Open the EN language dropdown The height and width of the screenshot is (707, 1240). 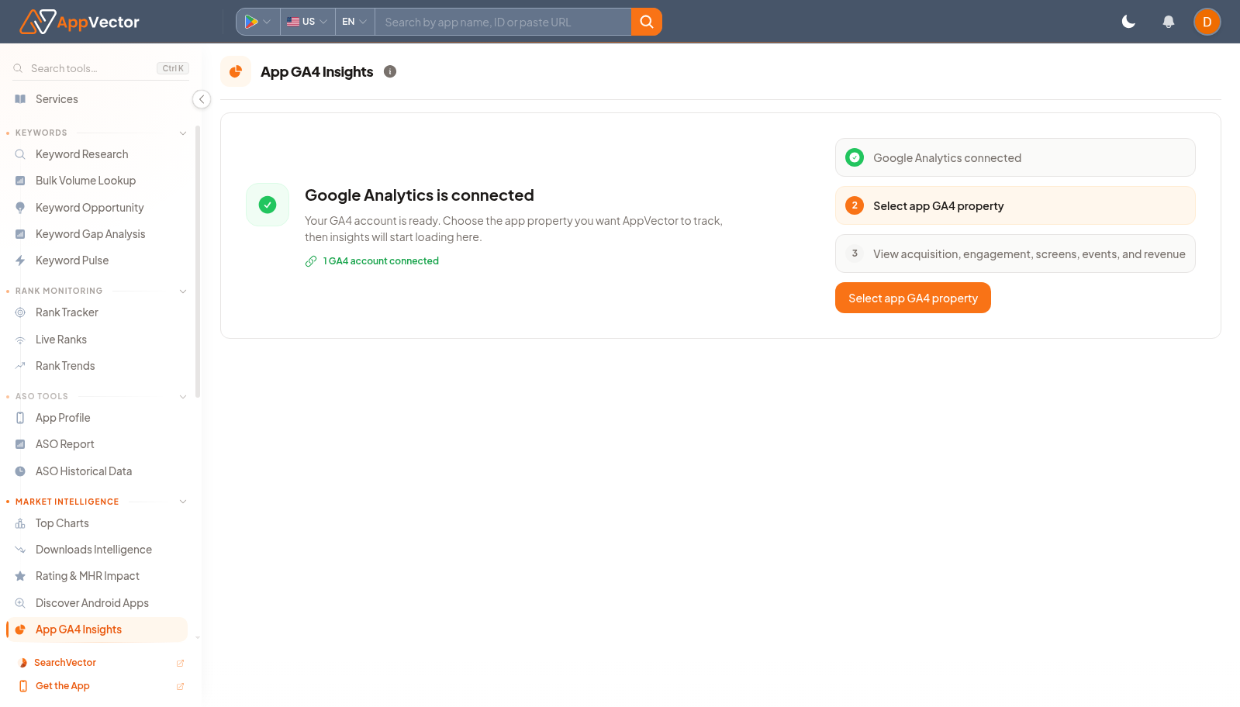[354, 22]
